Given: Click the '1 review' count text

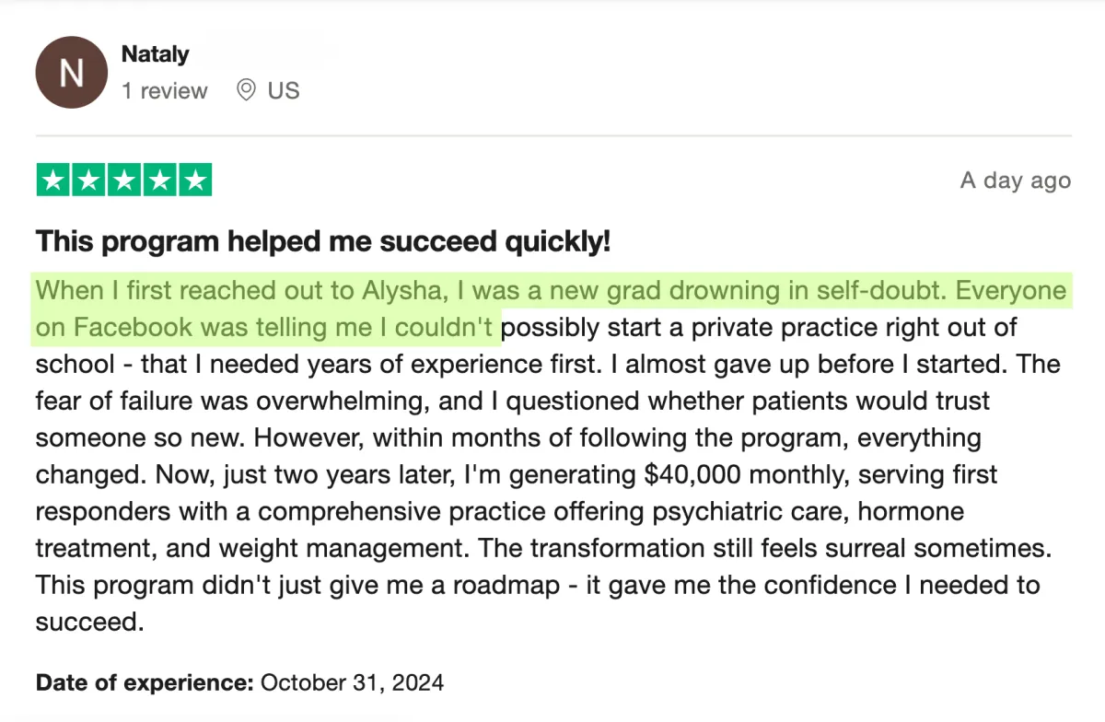Looking at the screenshot, I should (x=165, y=91).
